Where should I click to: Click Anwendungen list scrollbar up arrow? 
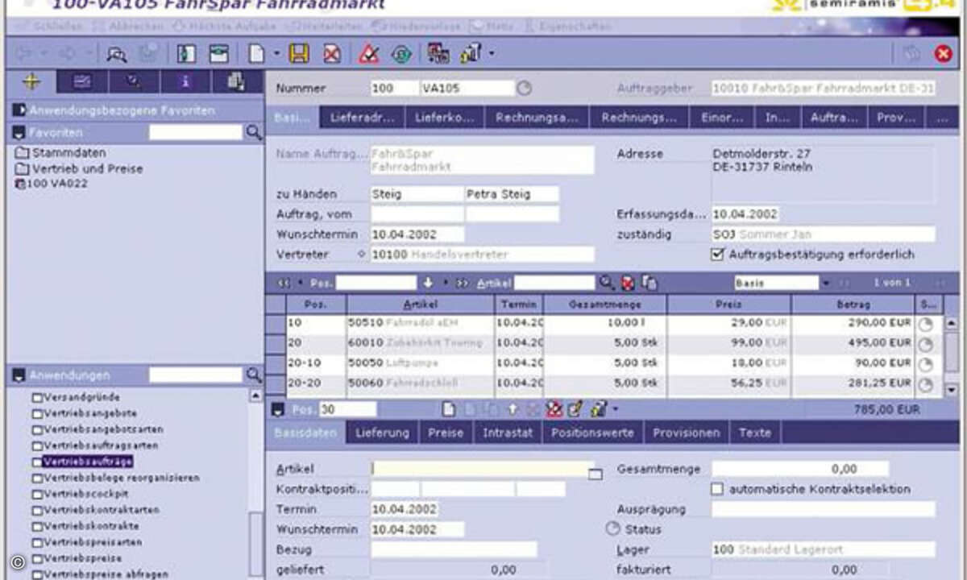255,396
